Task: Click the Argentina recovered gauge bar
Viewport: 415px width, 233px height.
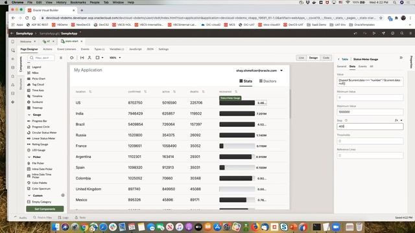Action: point(237,157)
